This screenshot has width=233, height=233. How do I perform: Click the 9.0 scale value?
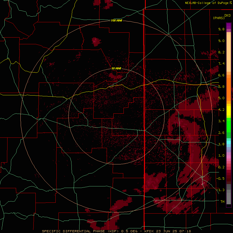point(221,41)
